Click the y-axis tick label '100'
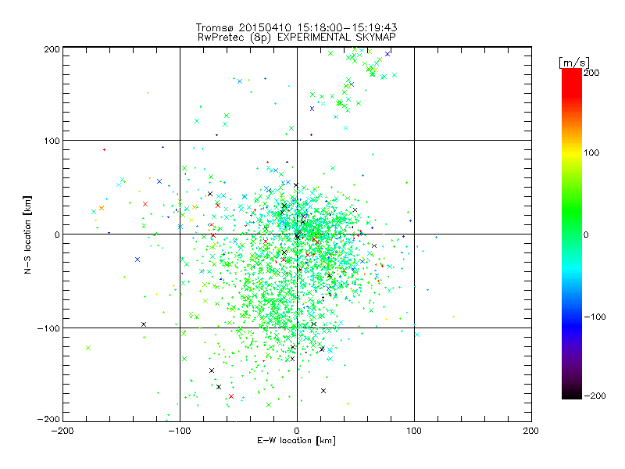The height and width of the screenshot is (469, 625). point(52,141)
